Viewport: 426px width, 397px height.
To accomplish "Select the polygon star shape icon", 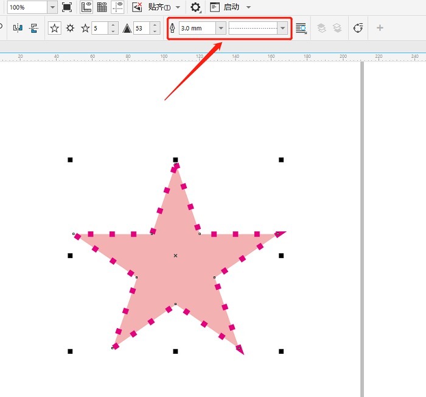I will point(54,28).
